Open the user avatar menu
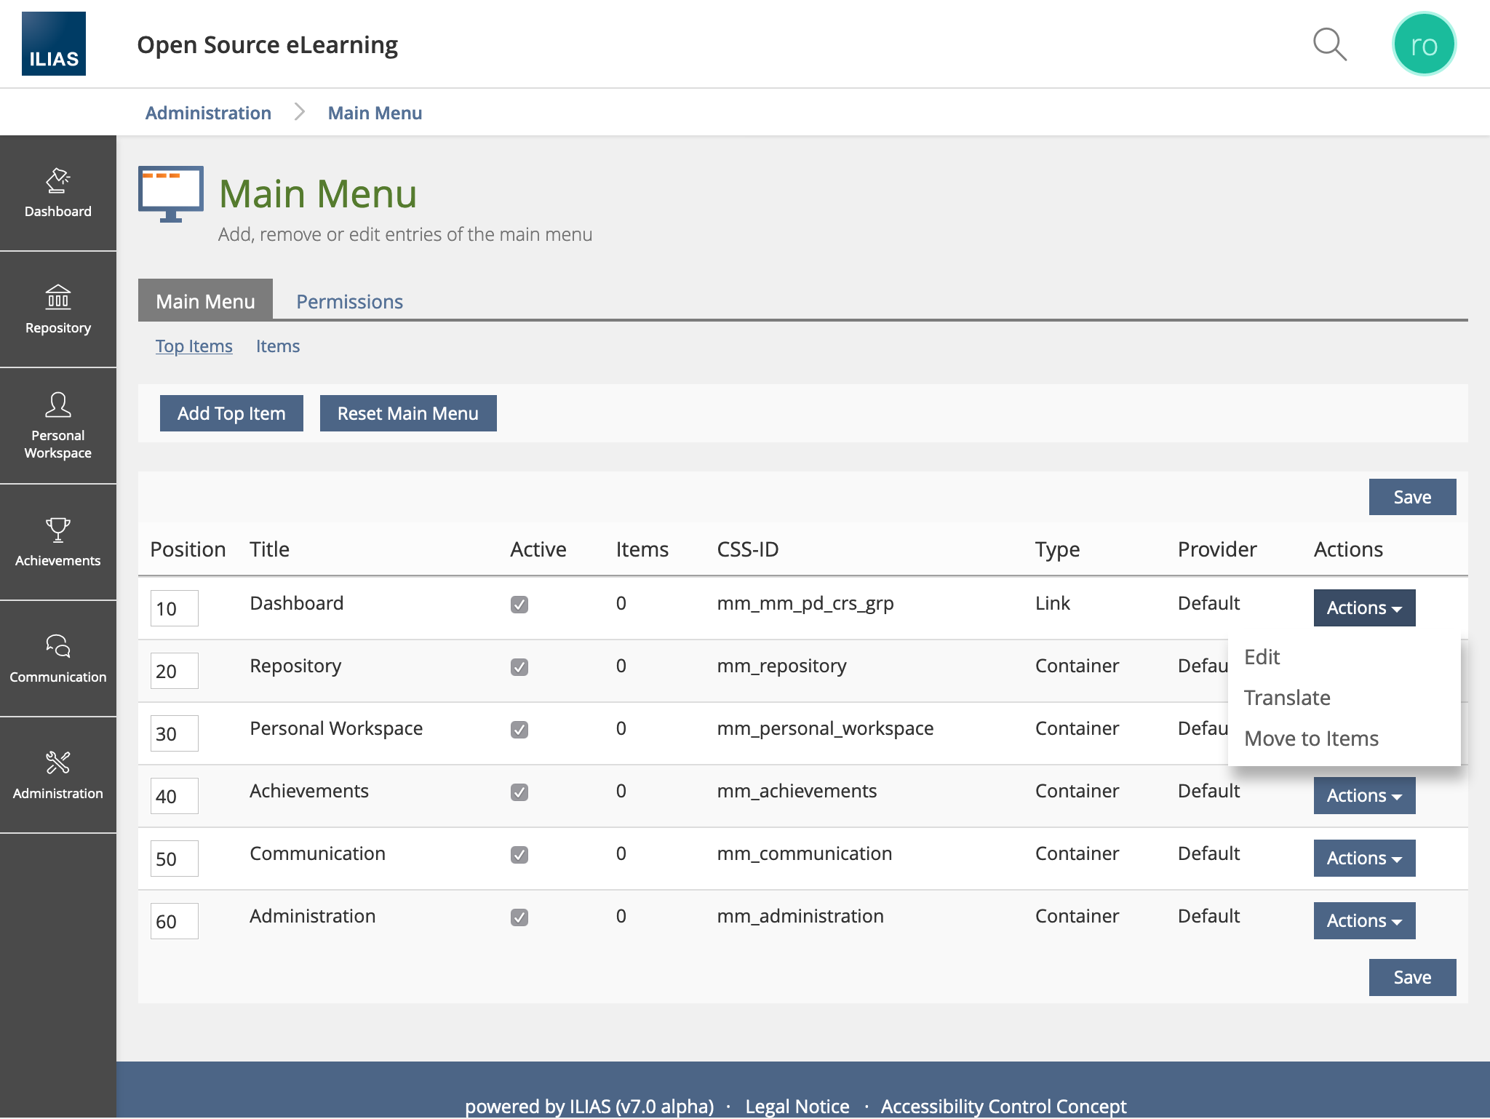This screenshot has width=1490, height=1119. [x=1423, y=44]
